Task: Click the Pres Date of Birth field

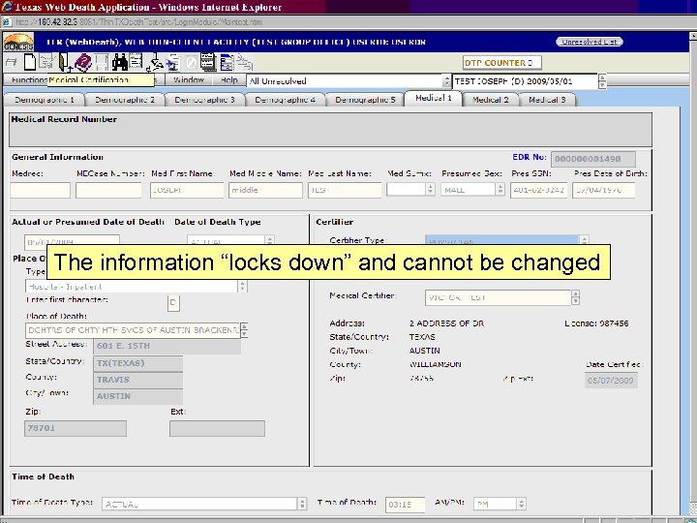Action: tap(604, 190)
